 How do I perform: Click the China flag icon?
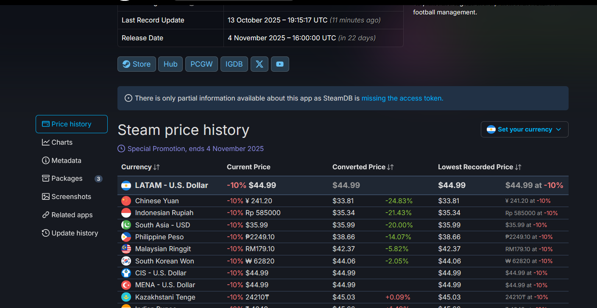(126, 201)
